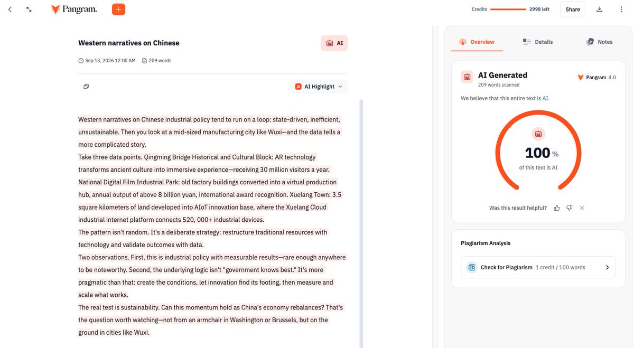
Task: Dismiss the feedback prompt with X
Action: coord(582,208)
